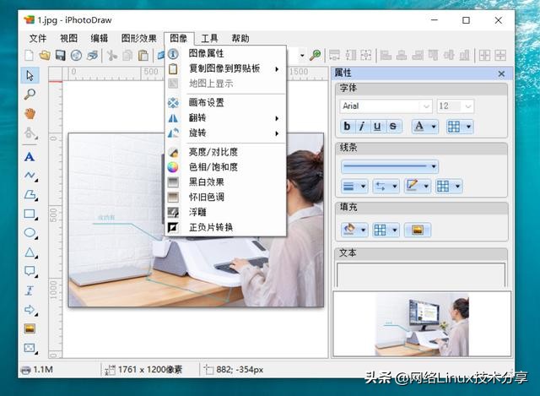Image resolution: width=540 pixels, height=396 pixels.
Task: Apply 怀旧色调 from the menu
Action: pos(225,197)
